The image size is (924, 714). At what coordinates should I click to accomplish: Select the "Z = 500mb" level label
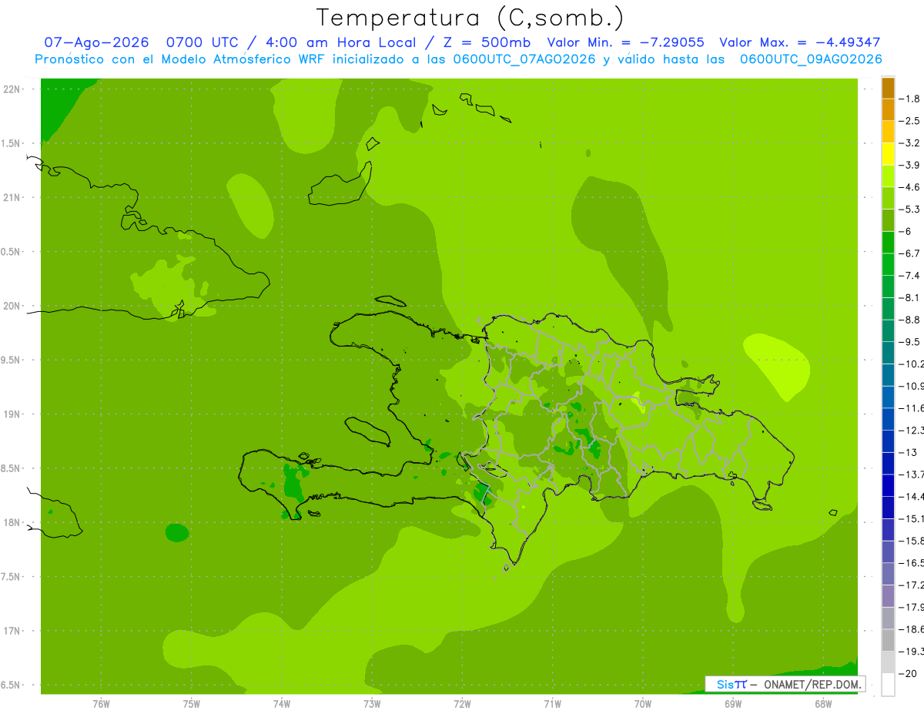[484, 43]
